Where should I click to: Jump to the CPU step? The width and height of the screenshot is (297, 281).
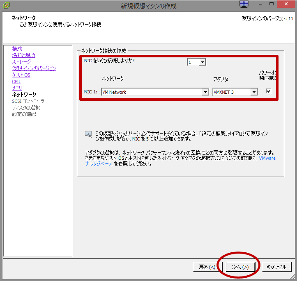coord(16,82)
